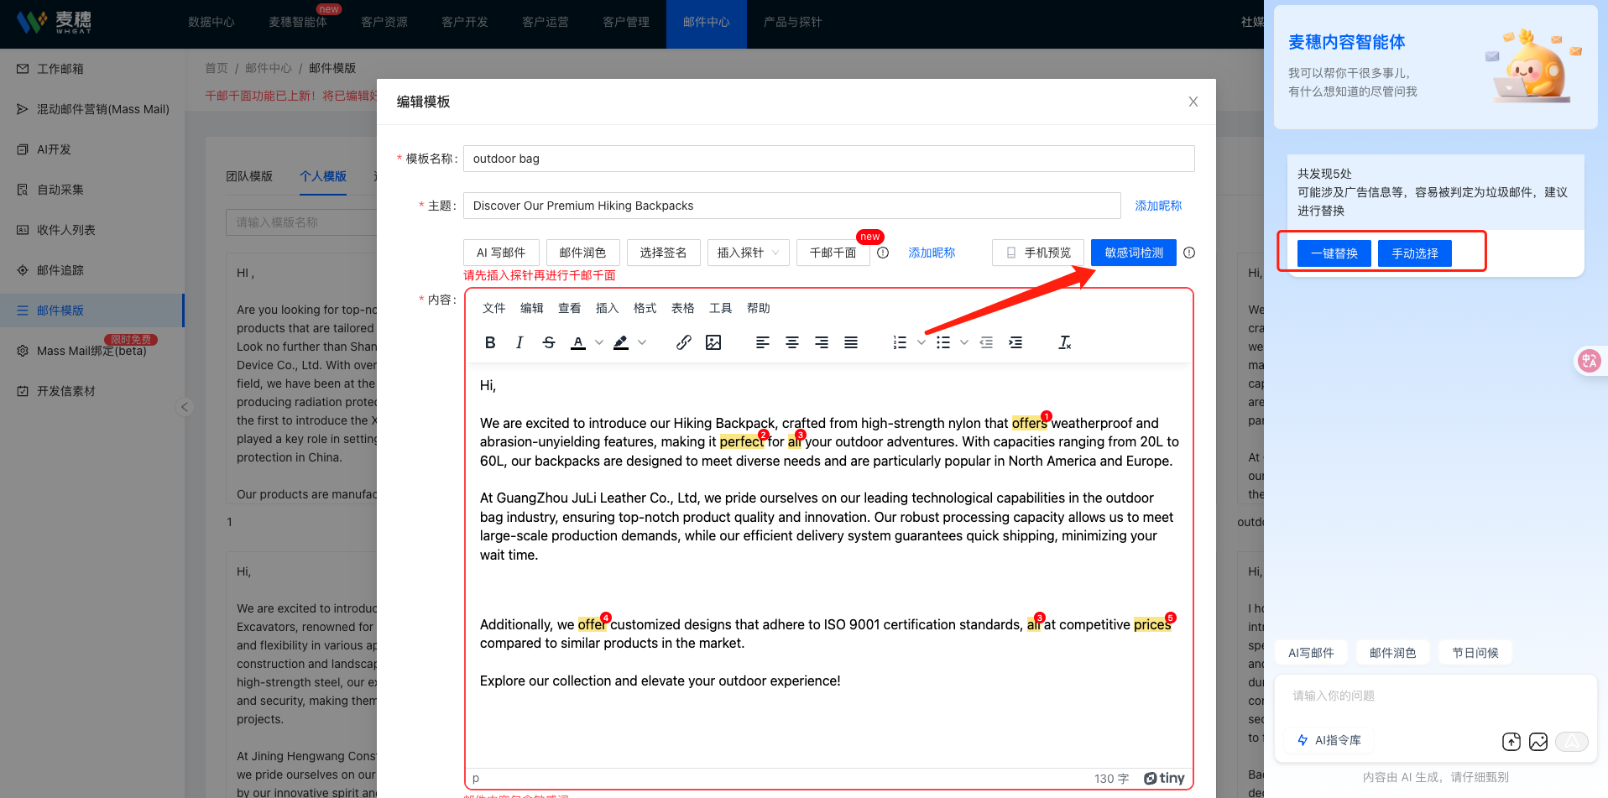This screenshot has height=798, width=1608.
Task: Click 一键替换 button
Action: (1334, 253)
